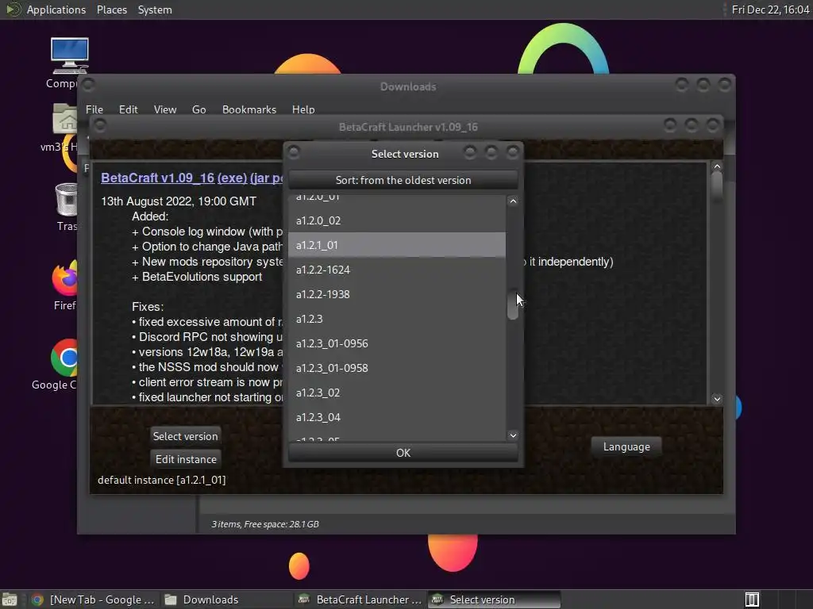Screen dimensions: 813x609
Task: Pick version a1.2.3_01-0956
Action: point(397,343)
